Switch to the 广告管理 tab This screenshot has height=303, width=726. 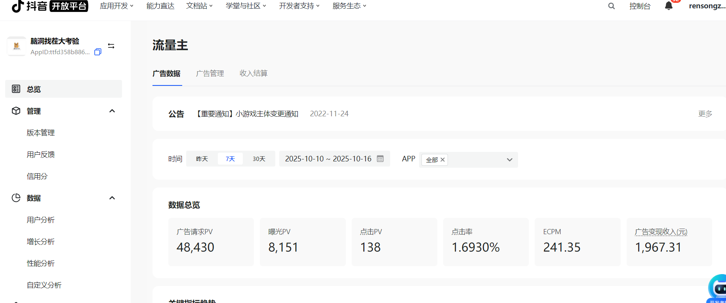(210, 74)
